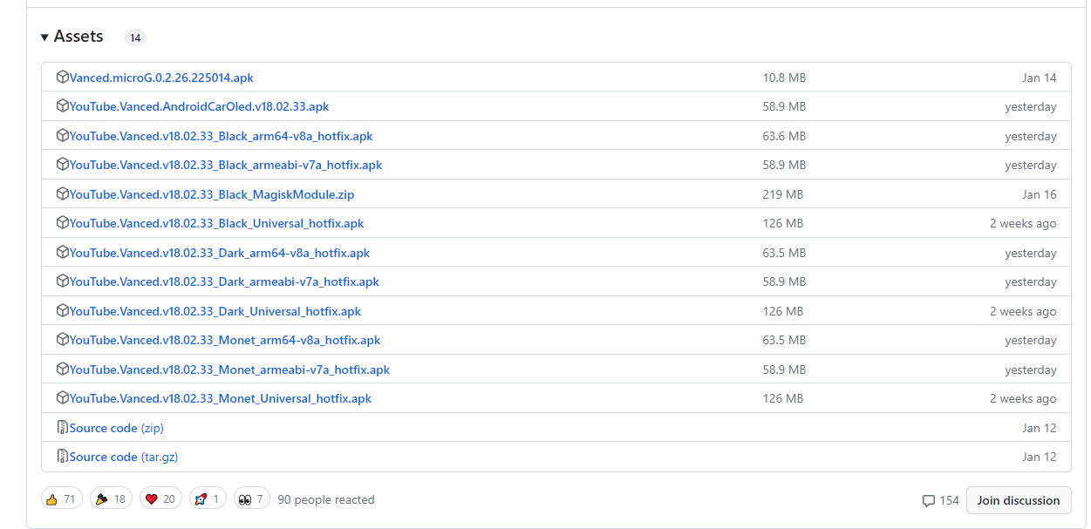Click package icon beside Black_MagiskModule zip
The height and width of the screenshot is (529, 1091).
[x=63, y=193]
